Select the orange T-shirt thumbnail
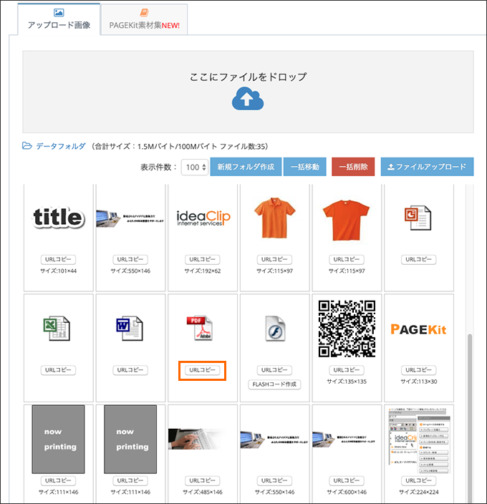487x504 pixels. coord(347,220)
